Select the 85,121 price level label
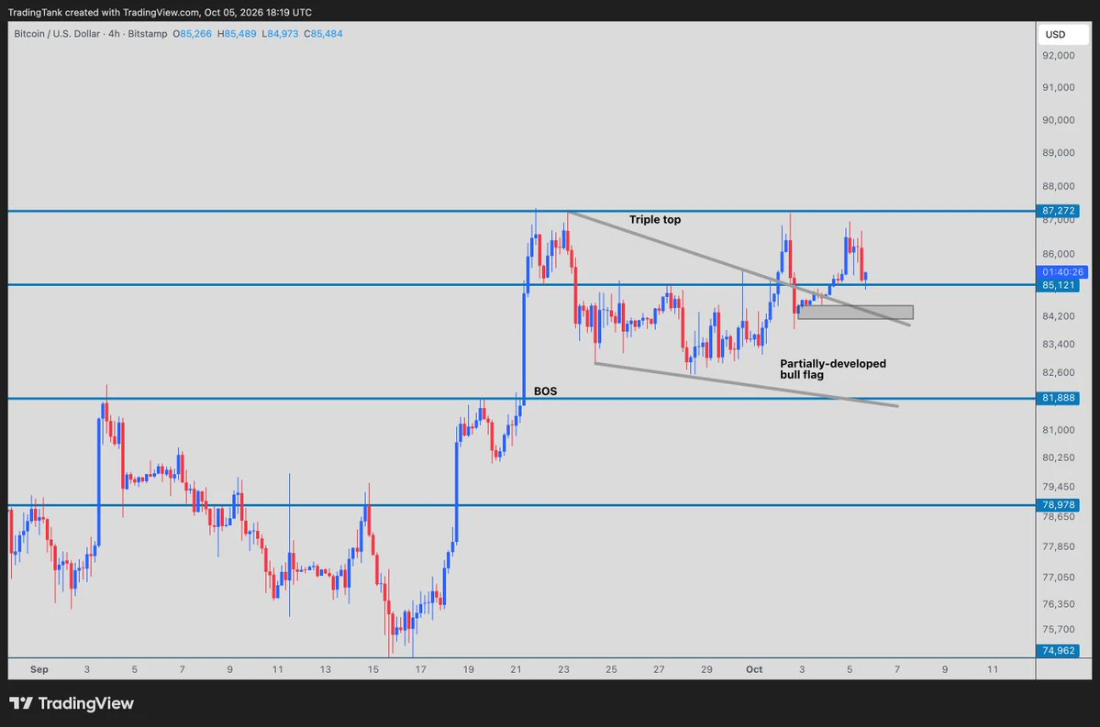The width and height of the screenshot is (1100, 727). tap(1059, 285)
